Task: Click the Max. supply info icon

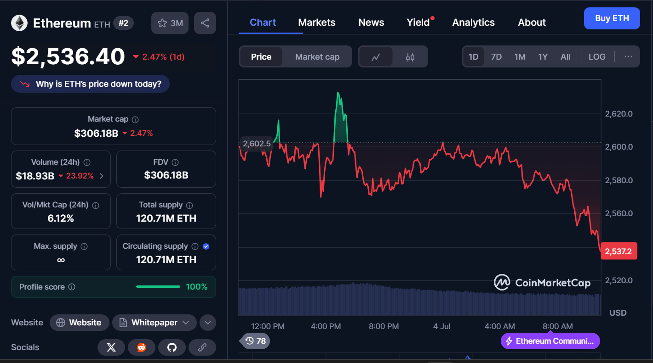Action: (84, 246)
